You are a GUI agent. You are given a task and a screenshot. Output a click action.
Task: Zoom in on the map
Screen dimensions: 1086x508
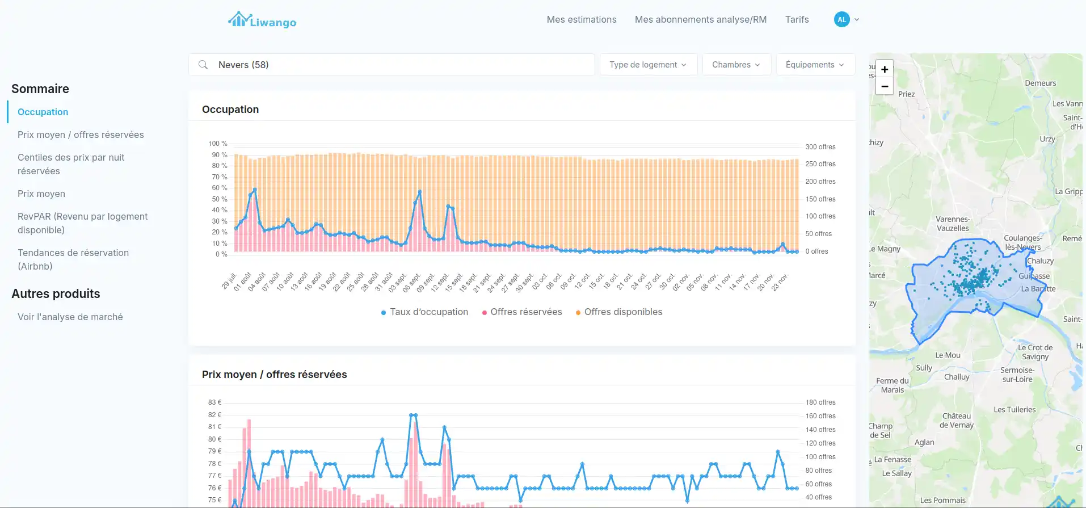(x=884, y=69)
